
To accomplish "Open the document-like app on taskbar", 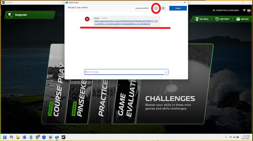I will click(31, 137).
